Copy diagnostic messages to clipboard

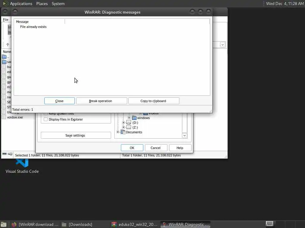(153, 101)
